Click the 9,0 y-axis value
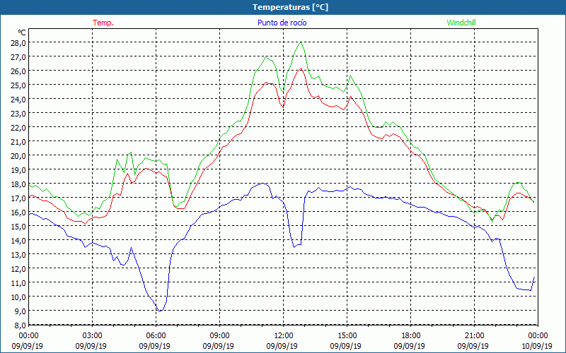The height and width of the screenshot is (353, 566). (21, 311)
